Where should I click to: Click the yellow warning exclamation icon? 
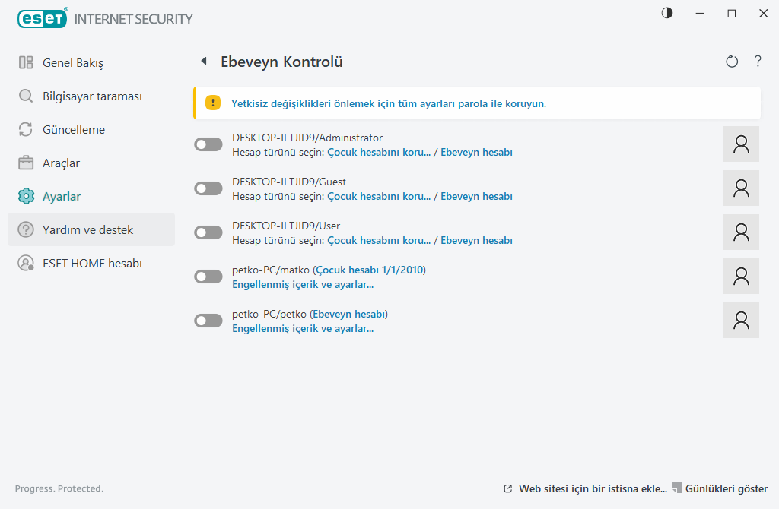213,103
